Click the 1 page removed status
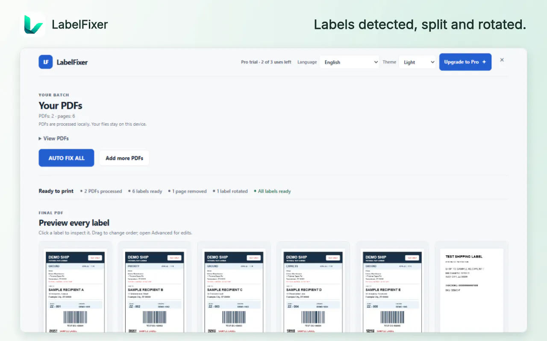547x341 pixels. point(188,191)
